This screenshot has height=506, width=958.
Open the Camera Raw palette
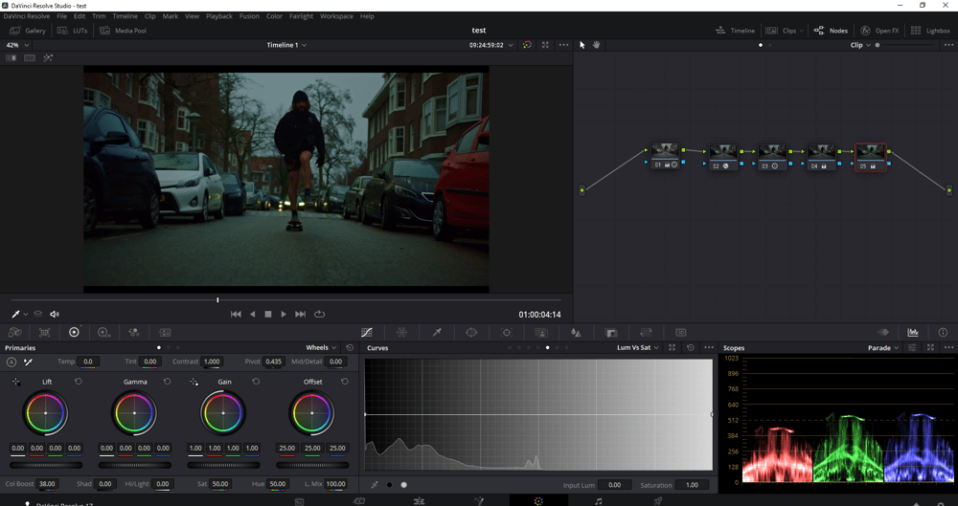tap(14, 333)
